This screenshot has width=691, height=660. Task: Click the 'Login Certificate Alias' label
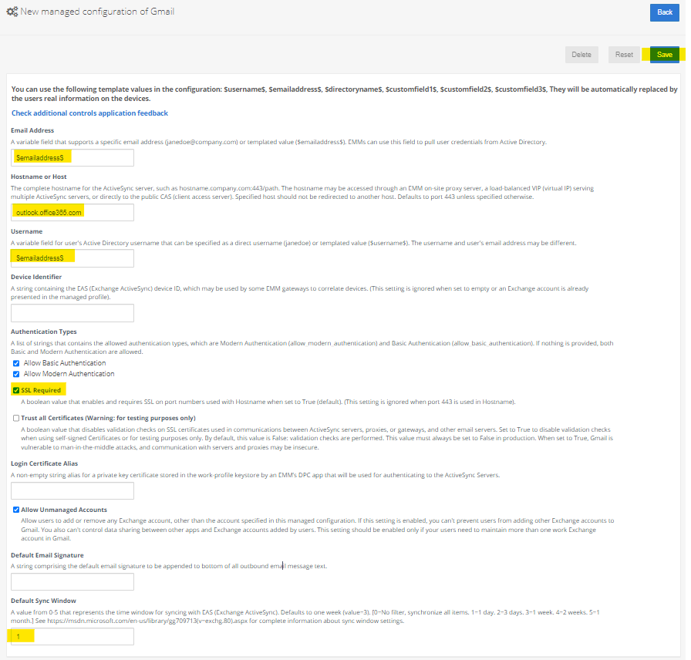[x=44, y=463]
